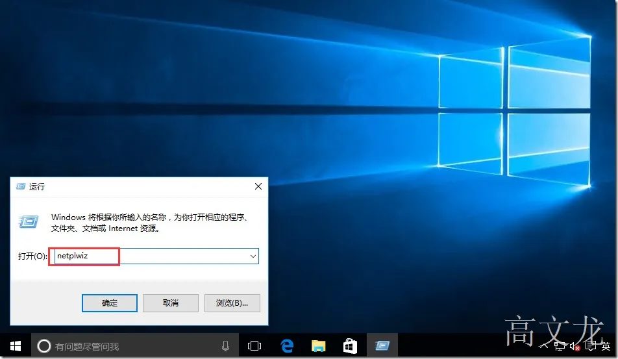618x359 pixels.
Task: Expand the 打开 combo box dropdown arrow
Action: [253, 256]
